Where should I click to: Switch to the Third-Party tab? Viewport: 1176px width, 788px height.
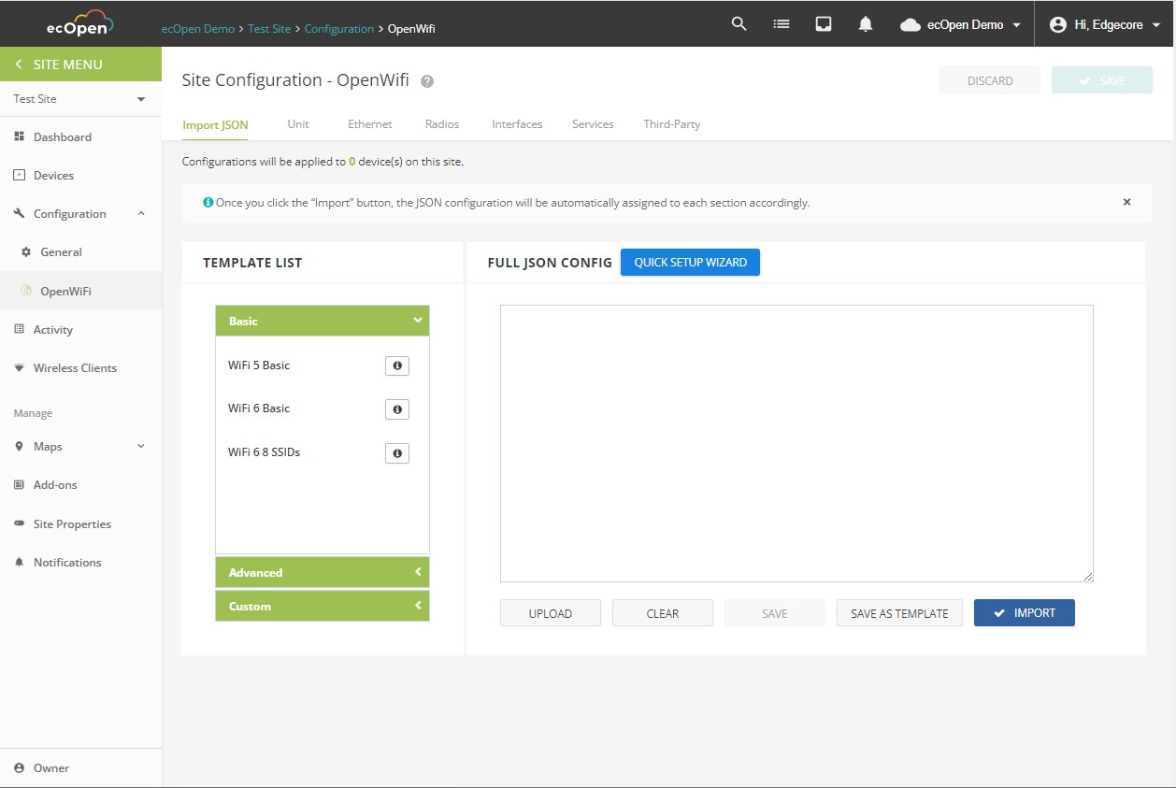click(671, 124)
